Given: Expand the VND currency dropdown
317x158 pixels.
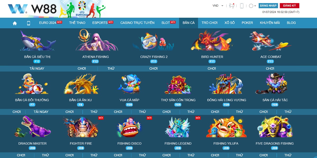Looking at the screenshot, I should (x=218, y=6).
